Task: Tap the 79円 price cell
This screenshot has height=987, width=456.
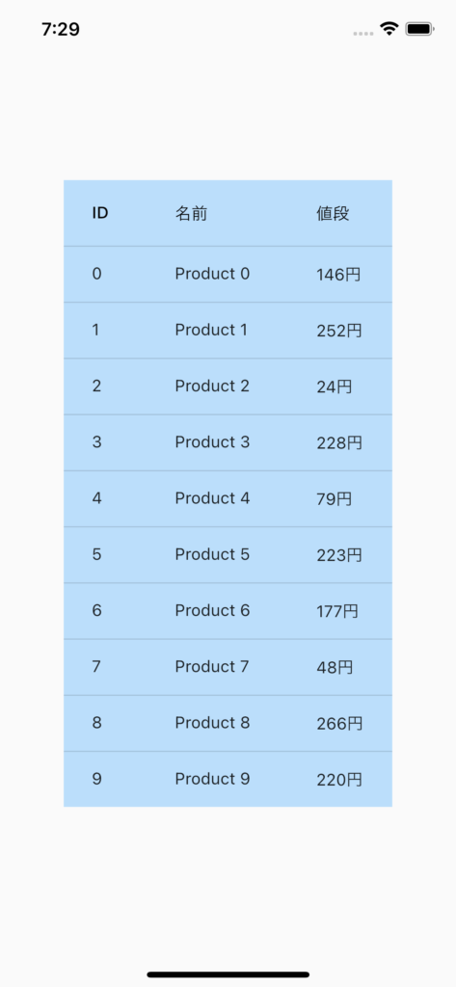Action: pos(335,499)
